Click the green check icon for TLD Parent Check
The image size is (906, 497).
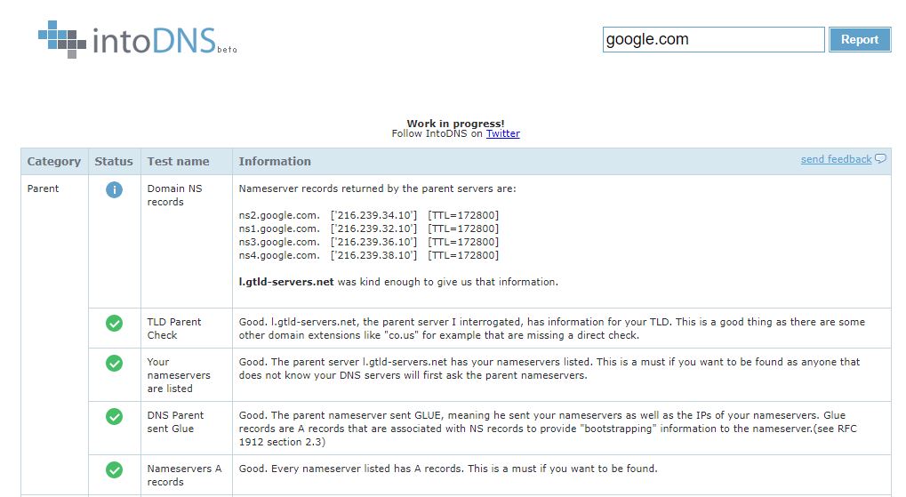(115, 323)
